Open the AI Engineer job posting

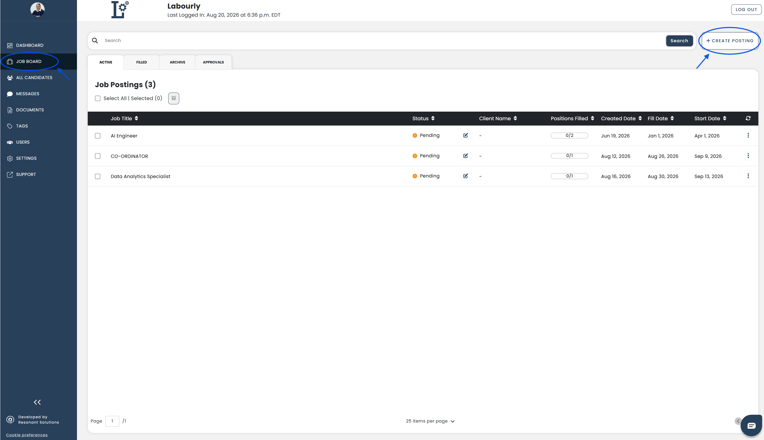pyautogui.click(x=124, y=136)
